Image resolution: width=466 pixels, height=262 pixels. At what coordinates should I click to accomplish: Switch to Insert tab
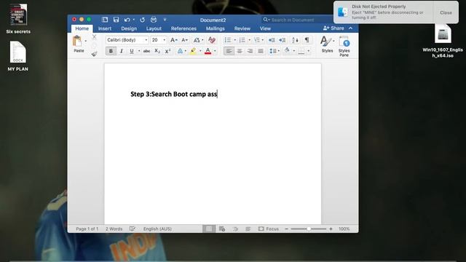tap(105, 28)
